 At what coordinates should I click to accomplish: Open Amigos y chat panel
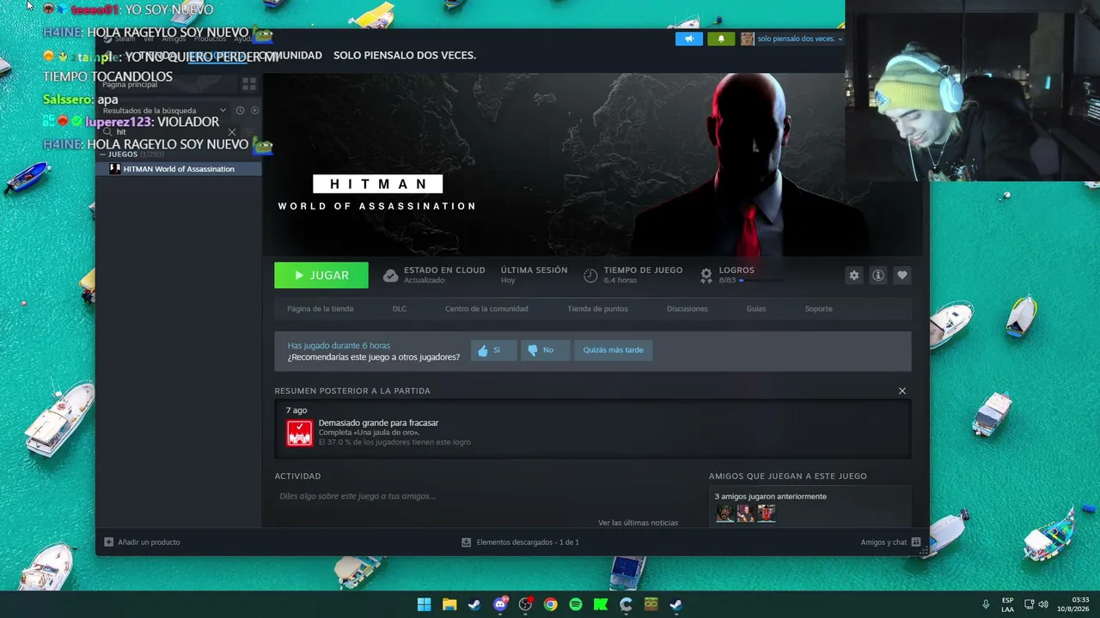[x=890, y=542]
